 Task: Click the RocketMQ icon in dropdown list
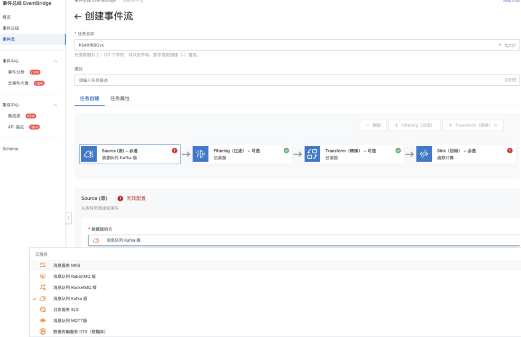43,287
